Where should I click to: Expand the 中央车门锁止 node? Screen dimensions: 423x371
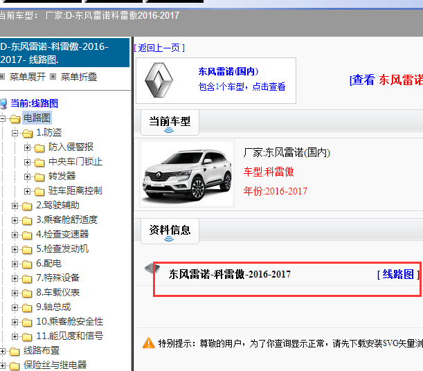(x=27, y=162)
